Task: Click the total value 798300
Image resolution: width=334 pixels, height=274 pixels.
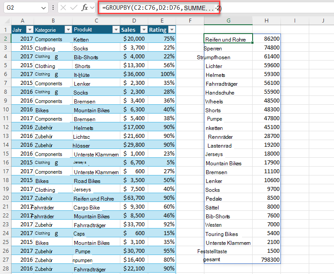Action: click(x=266, y=259)
